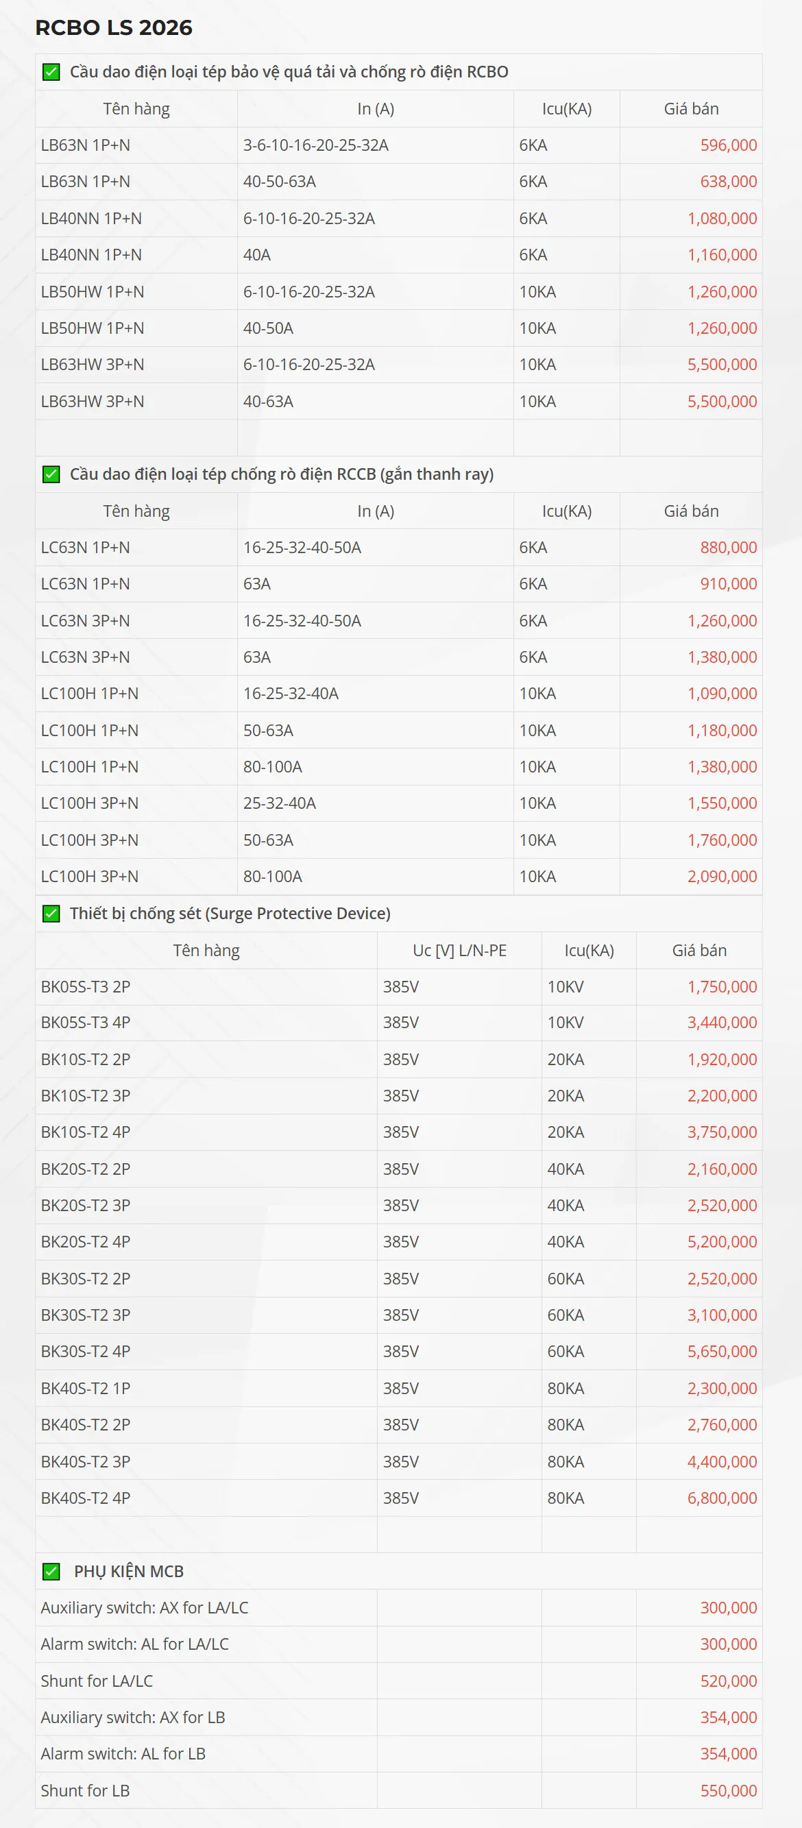This screenshot has width=802, height=1828.
Task: Select the LB40NN 1P+N 40A product name
Action: tap(91, 255)
